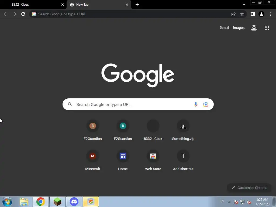Open the network status tray icon
The width and height of the screenshot is (276, 207).
pos(242,202)
